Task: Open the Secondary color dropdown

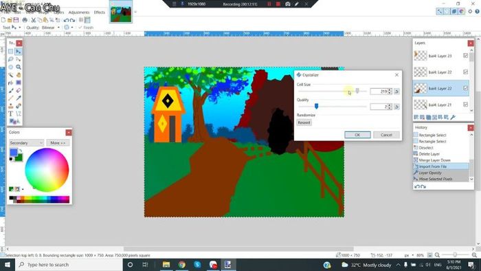Action: tap(26, 142)
